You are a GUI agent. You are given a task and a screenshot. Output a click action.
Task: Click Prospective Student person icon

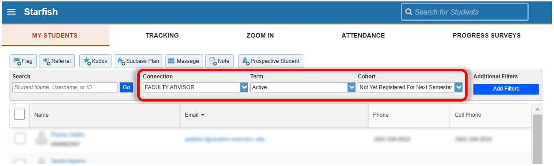(x=246, y=61)
